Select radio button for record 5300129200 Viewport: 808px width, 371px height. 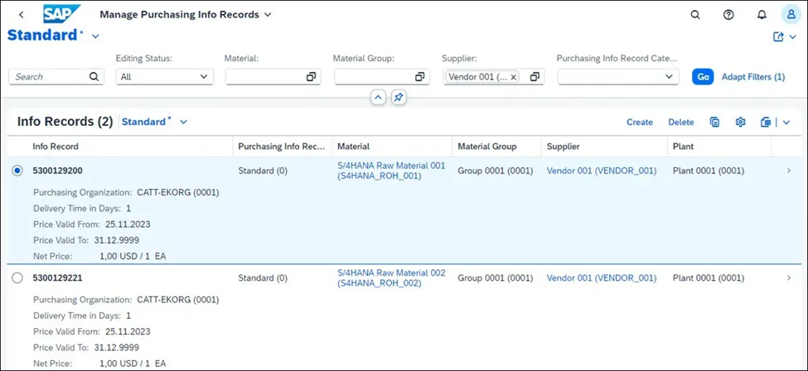[17, 171]
